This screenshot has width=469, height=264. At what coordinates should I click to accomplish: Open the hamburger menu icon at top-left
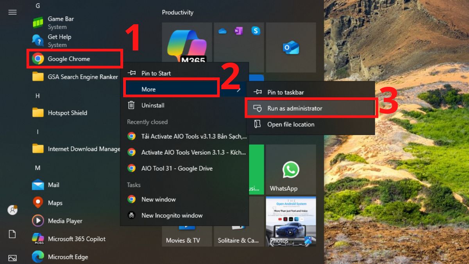click(13, 12)
